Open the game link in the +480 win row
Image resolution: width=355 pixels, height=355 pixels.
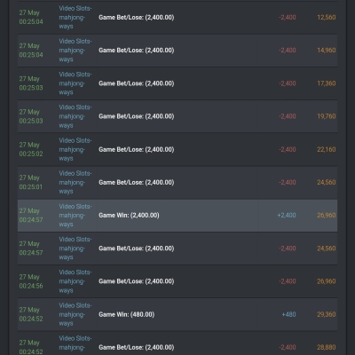coord(75,314)
